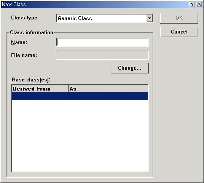
Task: Click the Name: label
Action: (19, 42)
